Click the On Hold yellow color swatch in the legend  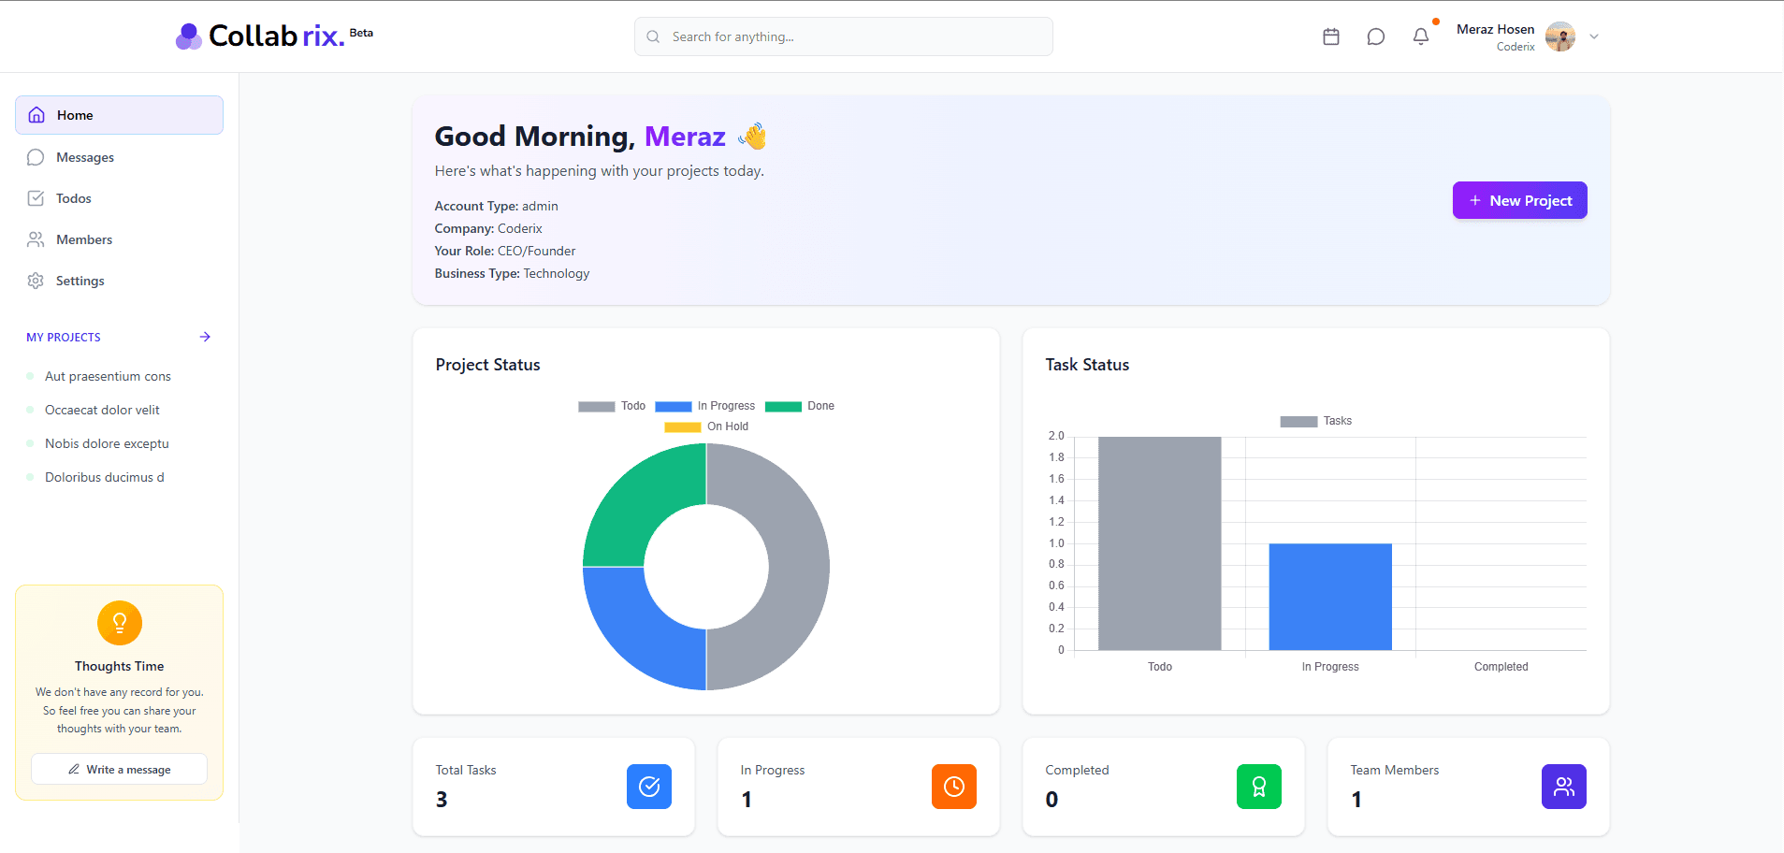[682, 426]
